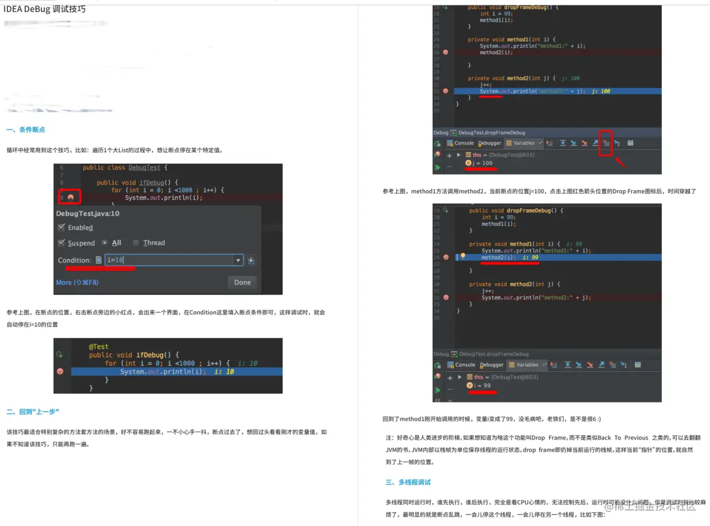Screen dimensions: 710x526
Task: Open Debugger tab in i = 99 debug panel
Action: tap(492, 365)
